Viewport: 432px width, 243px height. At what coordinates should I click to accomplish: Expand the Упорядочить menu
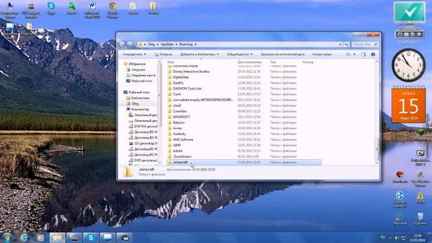134,54
